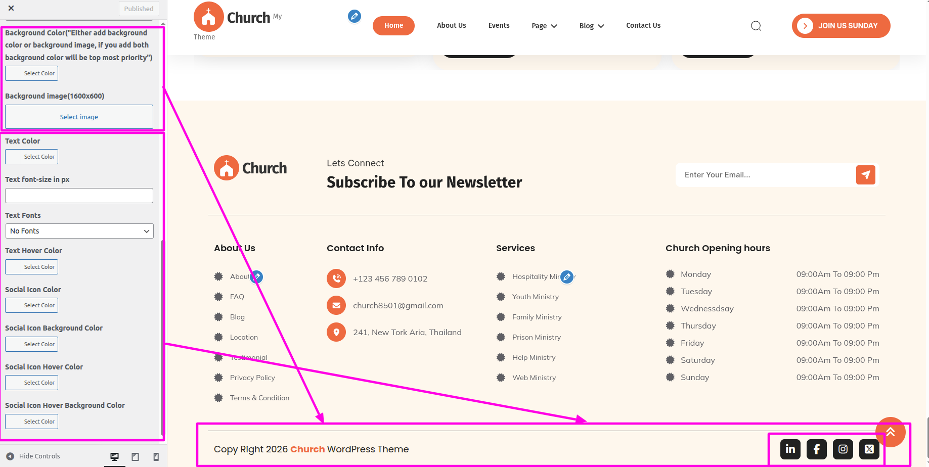
Task: Click the edit pencil beside site logo
Action: (x=355, y=17)
